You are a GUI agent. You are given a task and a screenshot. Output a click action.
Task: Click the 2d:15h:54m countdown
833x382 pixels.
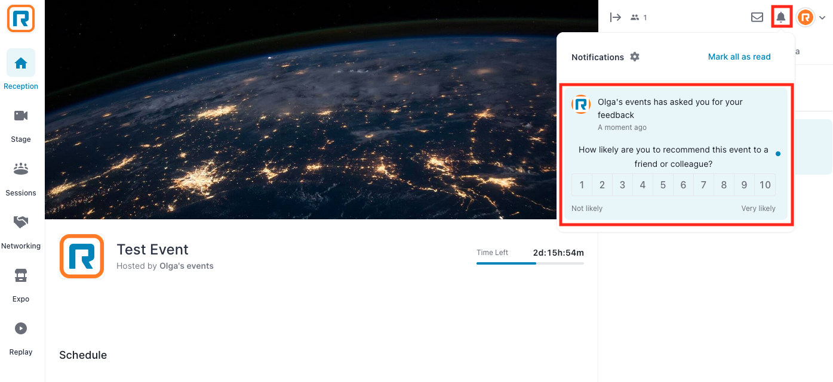coord(558,253)
